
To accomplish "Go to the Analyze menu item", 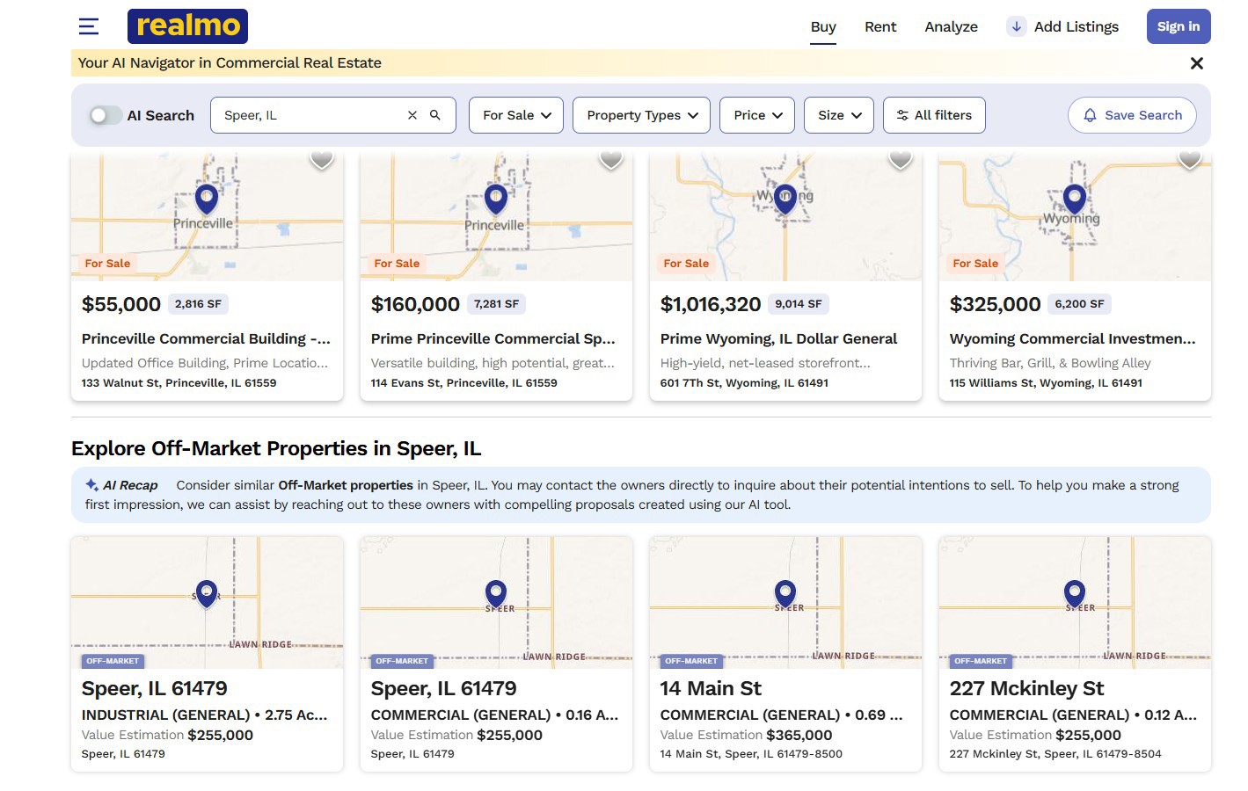I will (x=951, y=26).
